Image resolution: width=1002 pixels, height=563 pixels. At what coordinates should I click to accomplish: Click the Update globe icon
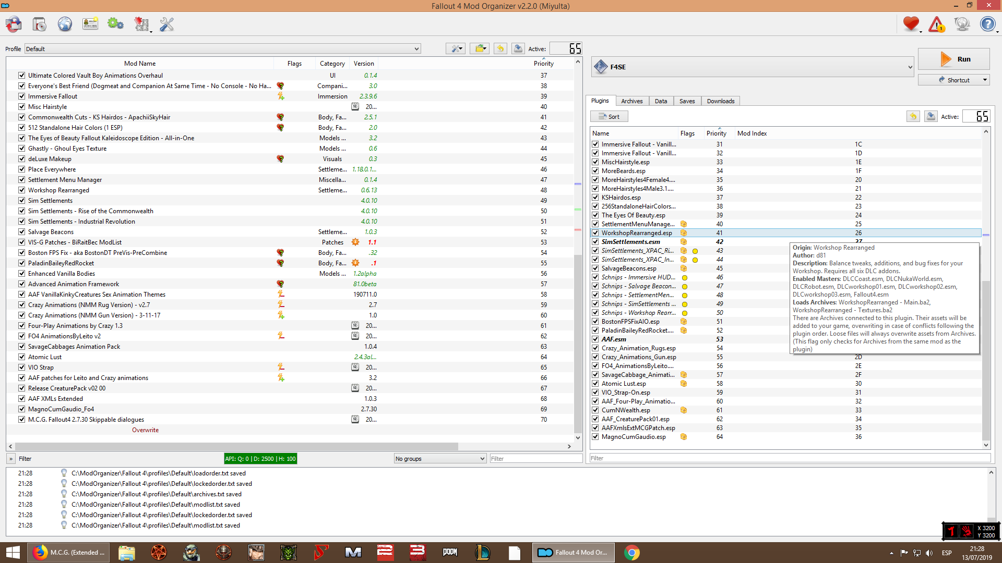(x=962, y=24)
